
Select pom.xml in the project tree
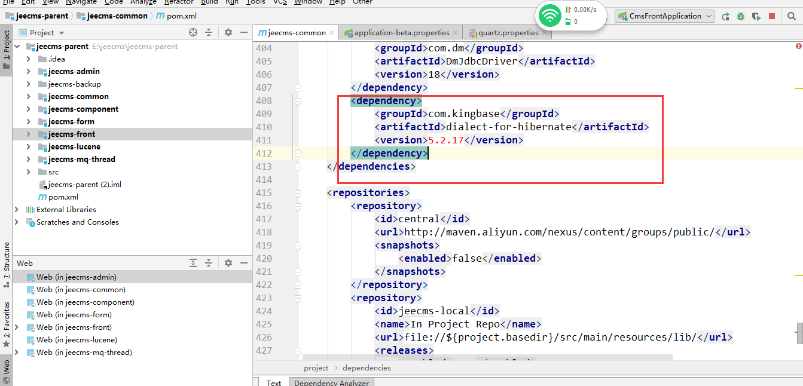point(63,197)
